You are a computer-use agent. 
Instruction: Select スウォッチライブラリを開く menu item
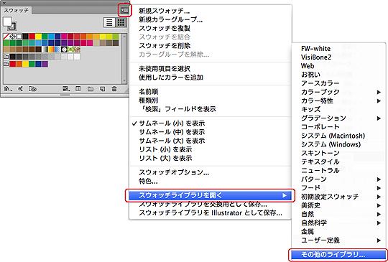210,195
